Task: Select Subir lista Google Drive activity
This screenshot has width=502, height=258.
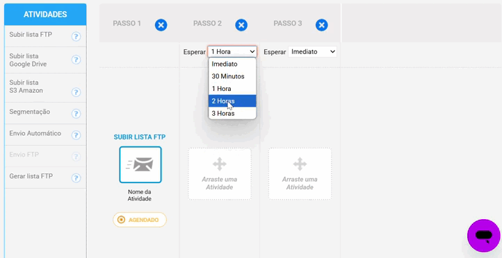Action: pos(45,60)
